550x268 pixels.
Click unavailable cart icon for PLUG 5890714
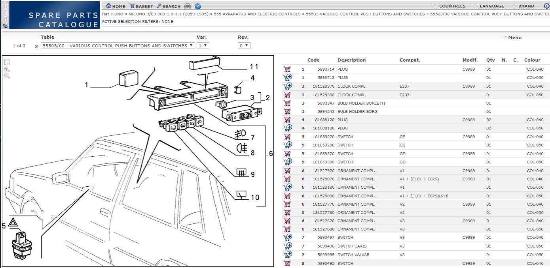click(x=287, y=69)
